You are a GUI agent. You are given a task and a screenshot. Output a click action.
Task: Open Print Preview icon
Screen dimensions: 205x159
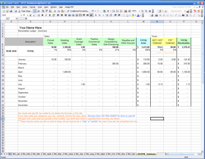[19, 11]
